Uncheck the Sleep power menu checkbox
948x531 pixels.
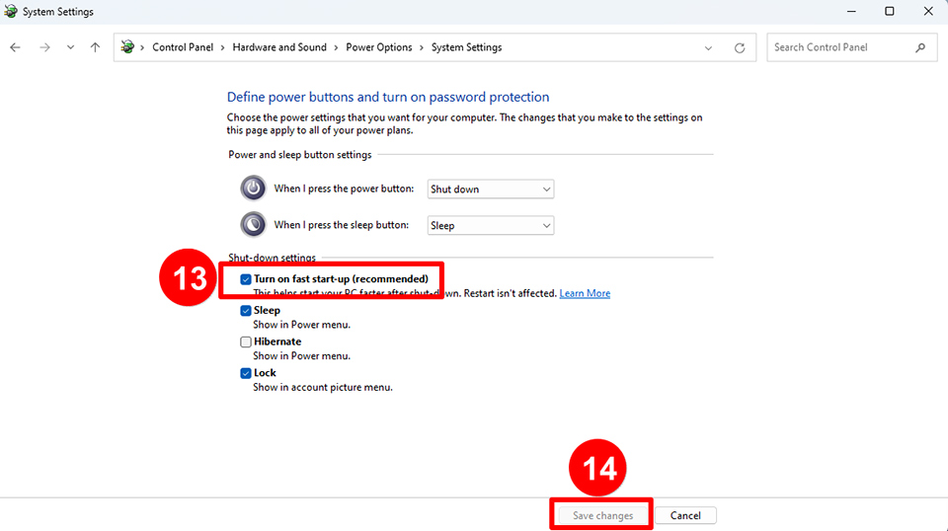tap(246, 310)
